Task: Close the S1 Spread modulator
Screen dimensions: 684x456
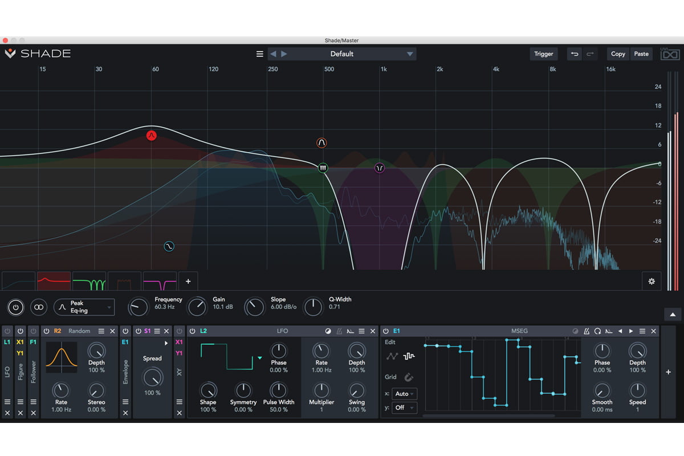Action: (167, 331)
